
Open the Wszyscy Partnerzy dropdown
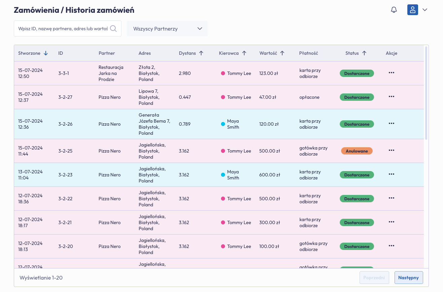[x=167, y=29]
